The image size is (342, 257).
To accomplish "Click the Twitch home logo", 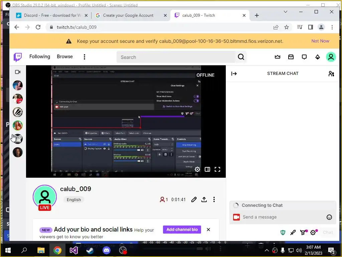I will click(x=18, y=57).
